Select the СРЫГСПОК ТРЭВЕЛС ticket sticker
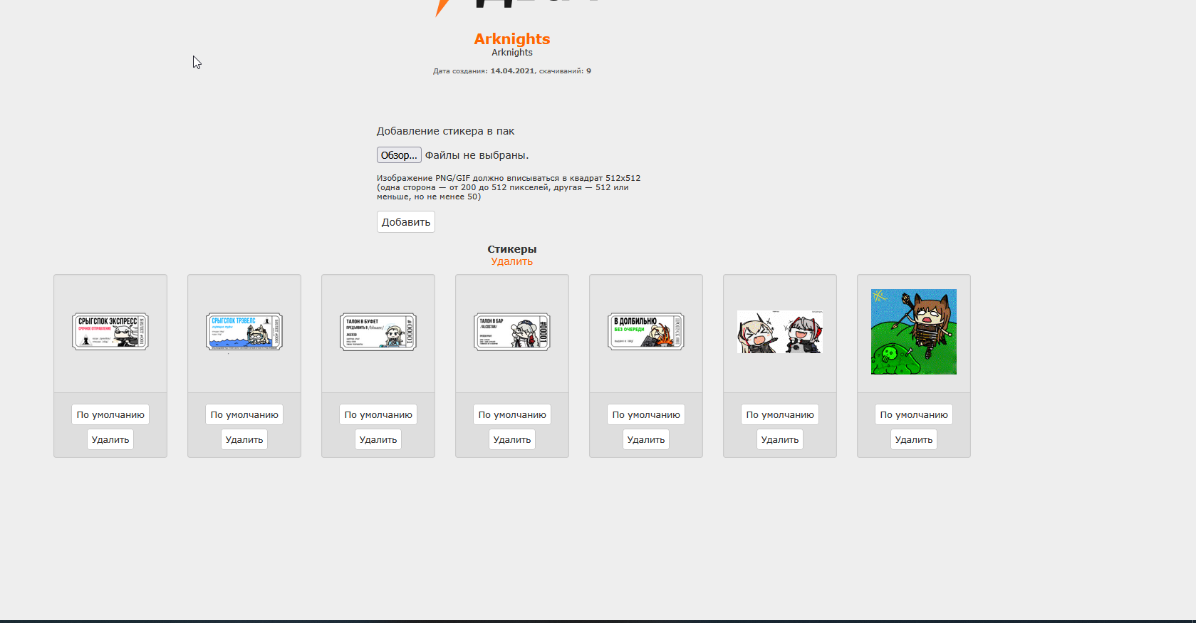This screenshot has height=623, width=1196. pos(244,332)
